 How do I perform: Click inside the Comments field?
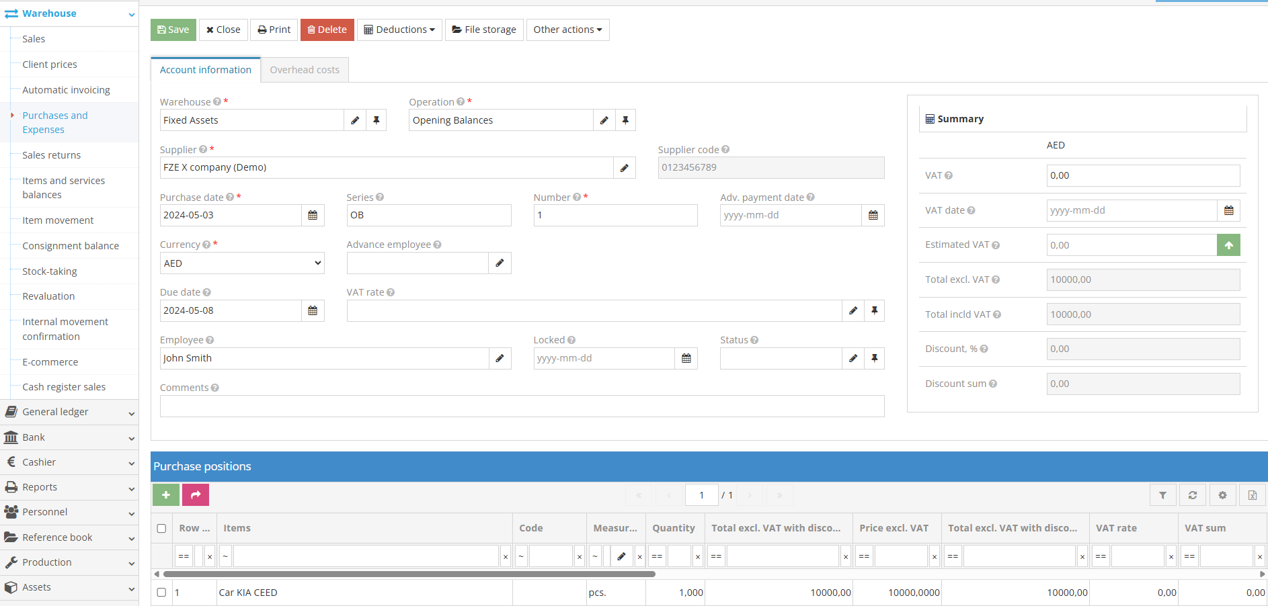point(522,406)
